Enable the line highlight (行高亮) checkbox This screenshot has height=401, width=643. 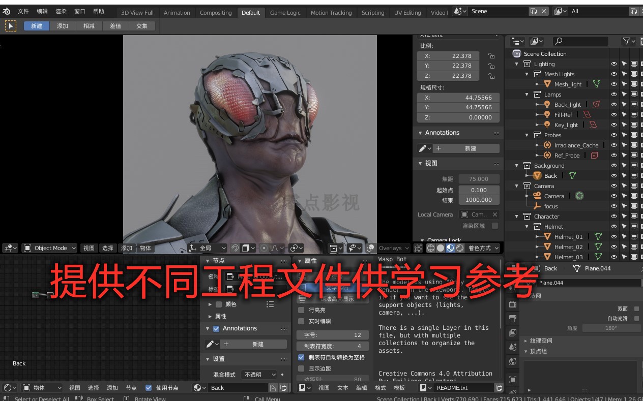(x=301, y=310)
